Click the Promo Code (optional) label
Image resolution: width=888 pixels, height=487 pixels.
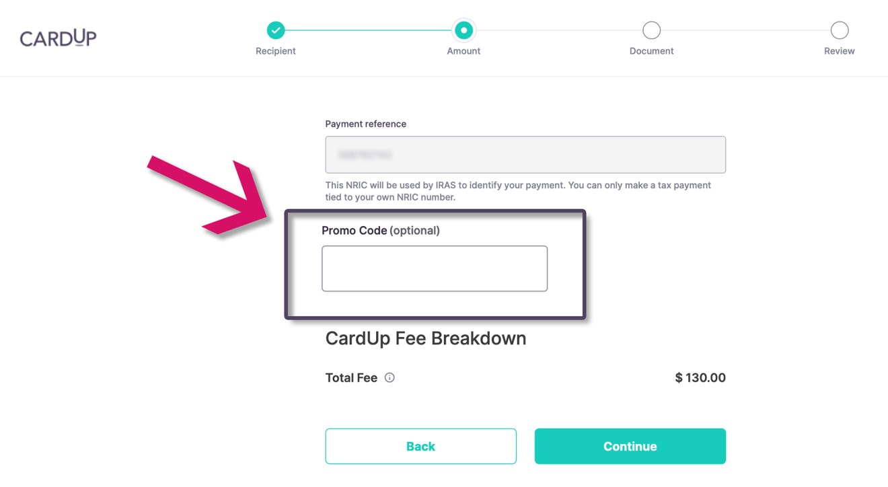tap(381, 231)
